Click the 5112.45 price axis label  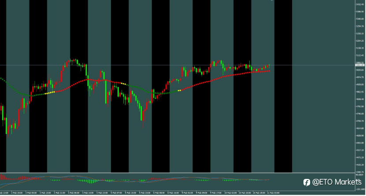click(360, 55)
